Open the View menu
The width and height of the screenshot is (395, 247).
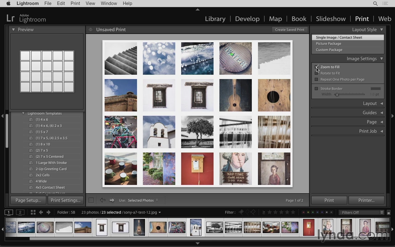(90, 3)
